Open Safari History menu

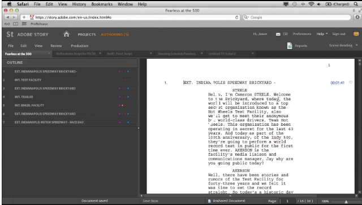point(79,4)
